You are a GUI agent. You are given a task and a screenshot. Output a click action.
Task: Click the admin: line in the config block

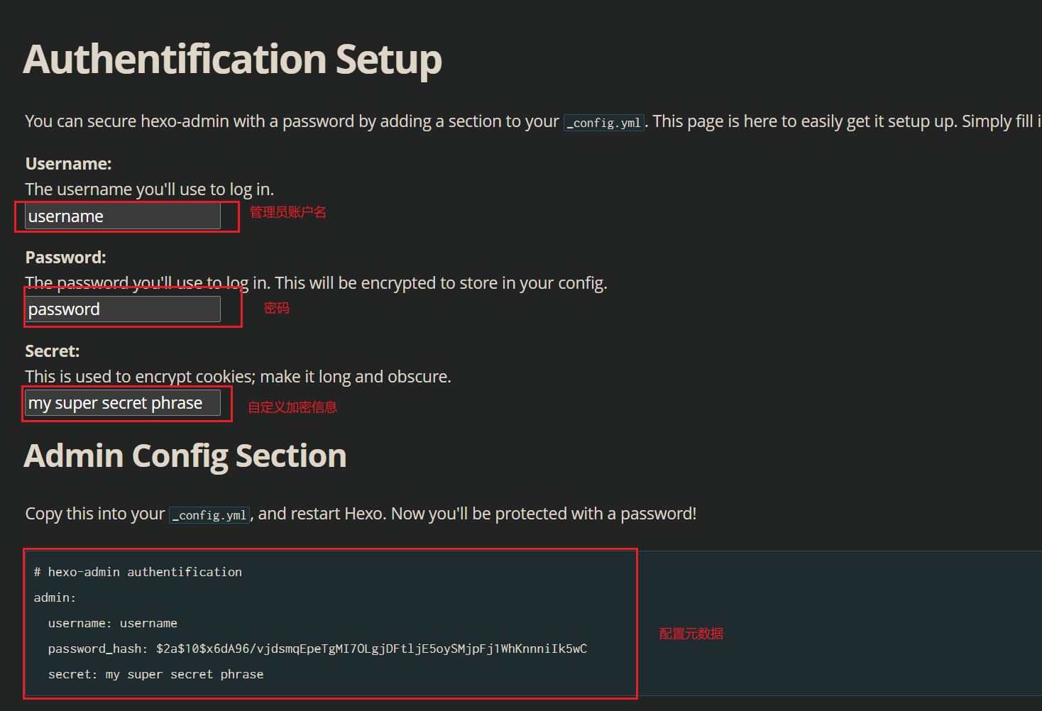55,597
